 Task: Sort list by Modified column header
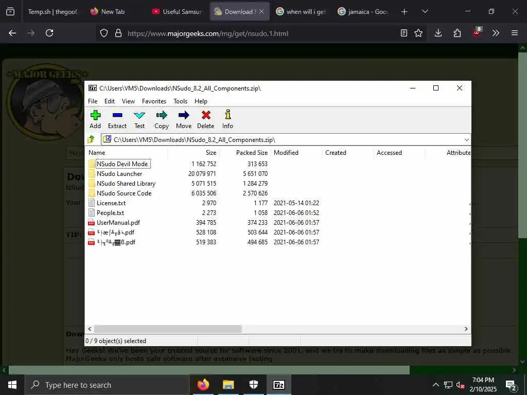tap(296, 152)
